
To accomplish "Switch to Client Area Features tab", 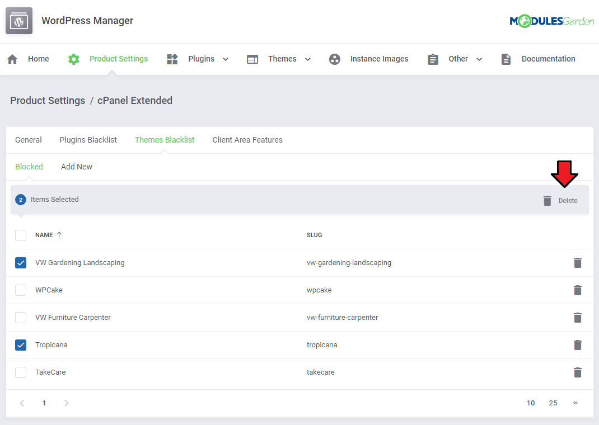I will [247, 140].
